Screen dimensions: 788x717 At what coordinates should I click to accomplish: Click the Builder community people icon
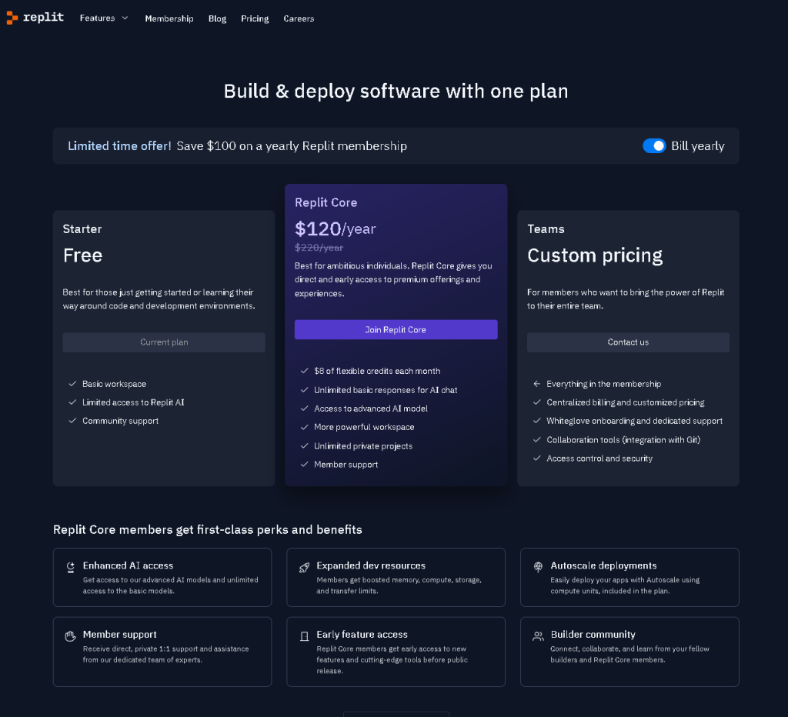(x=538, y=636)
